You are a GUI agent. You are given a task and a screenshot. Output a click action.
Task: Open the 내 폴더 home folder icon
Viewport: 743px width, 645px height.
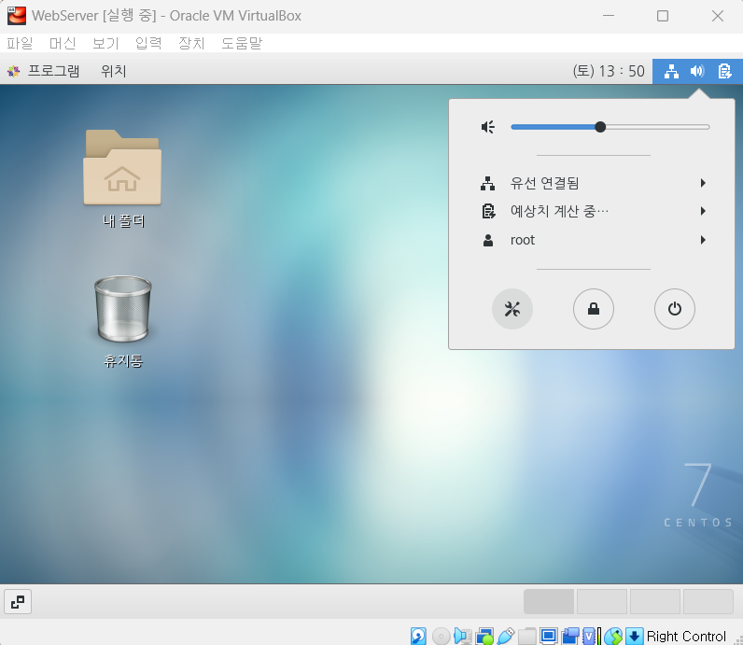click(x=122, y=178)
